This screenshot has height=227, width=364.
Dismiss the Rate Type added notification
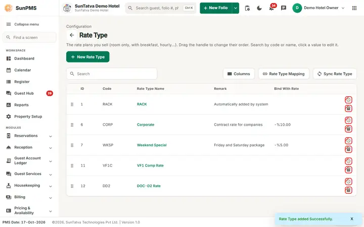[x=352, y=218]
